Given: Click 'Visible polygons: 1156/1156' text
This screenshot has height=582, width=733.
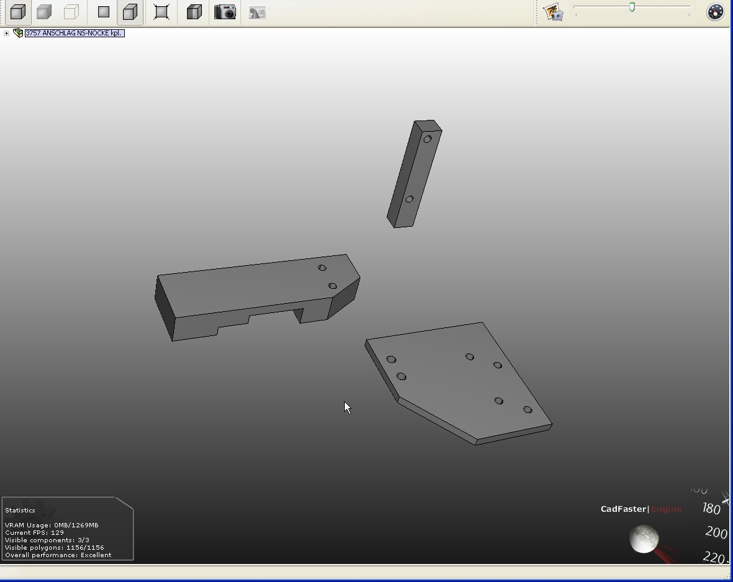Looking at the screenshot, I should (x=55, y=547).
